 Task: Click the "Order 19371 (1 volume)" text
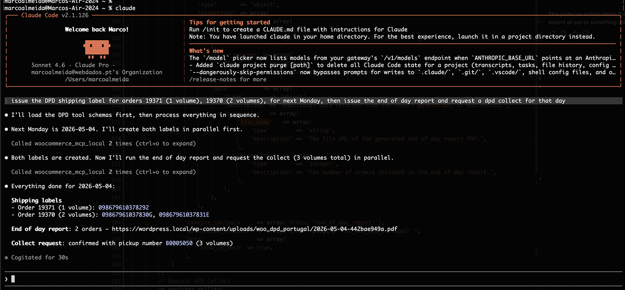click(x=55, y=207)
